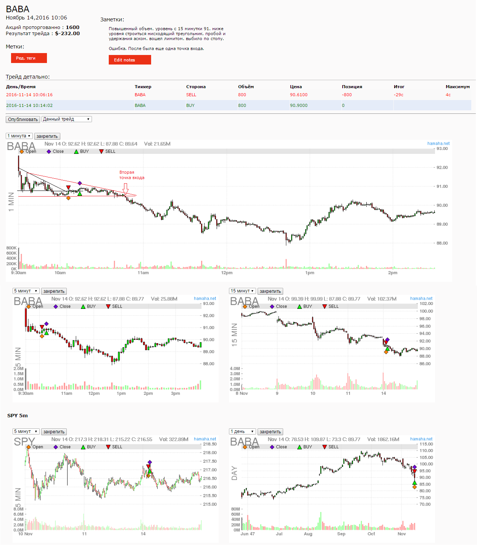
Task: Click red SELL triangle in 1 min legend
Action: 101,152
